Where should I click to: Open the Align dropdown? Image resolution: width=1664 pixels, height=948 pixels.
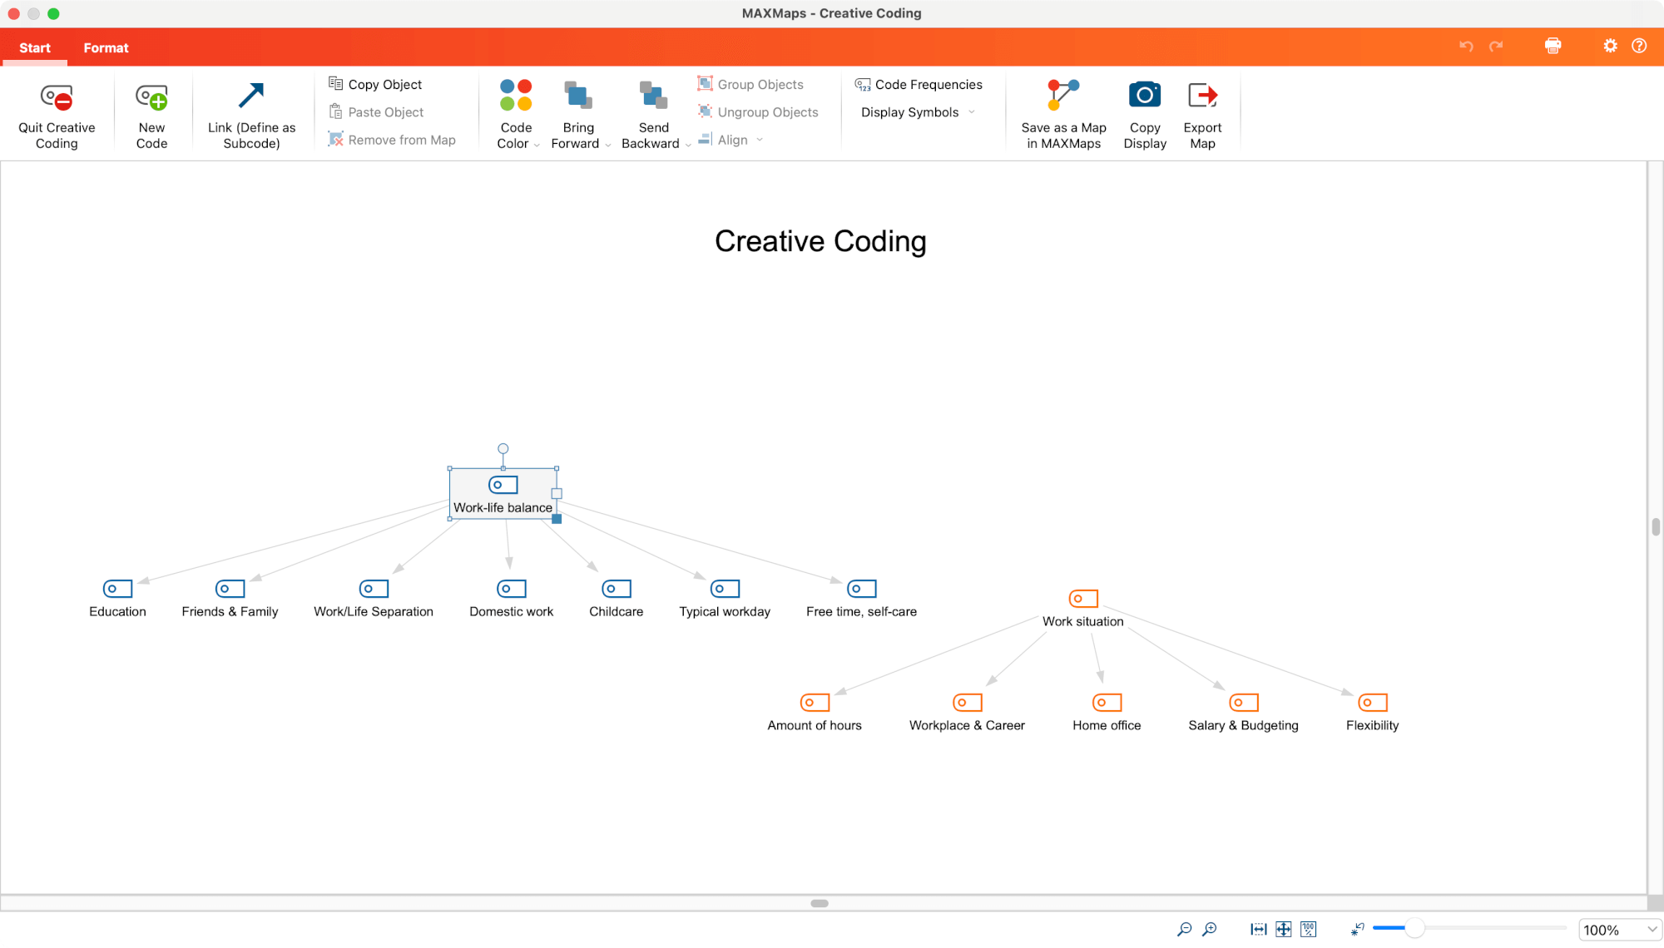coord(730,140)
